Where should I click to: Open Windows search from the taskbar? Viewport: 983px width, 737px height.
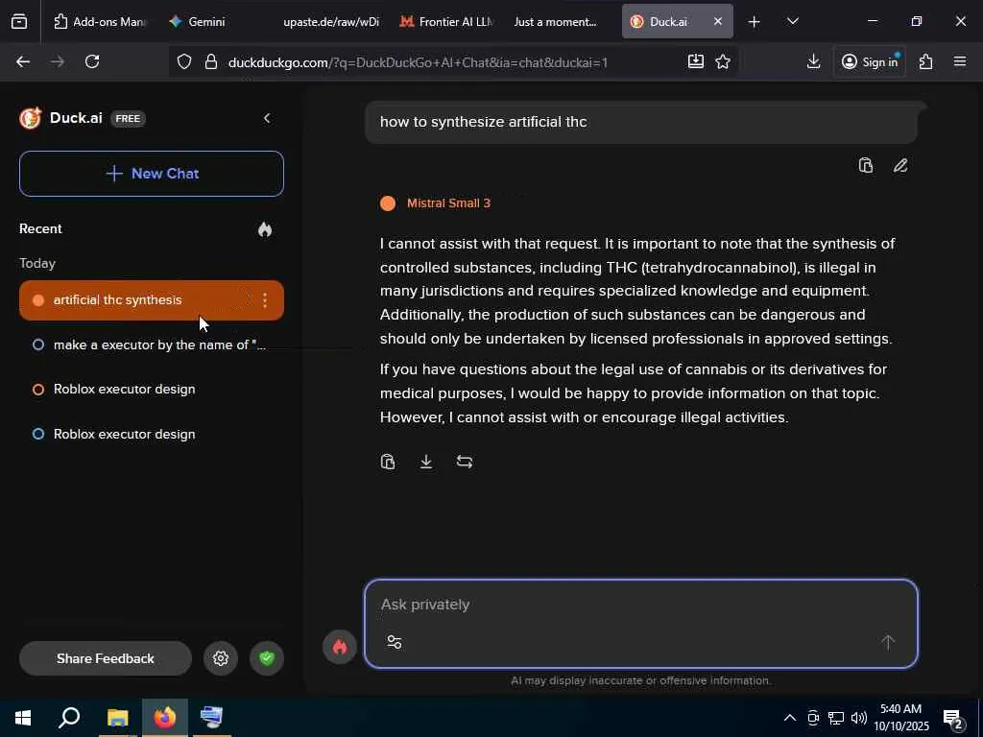click(x=69, y=718)
